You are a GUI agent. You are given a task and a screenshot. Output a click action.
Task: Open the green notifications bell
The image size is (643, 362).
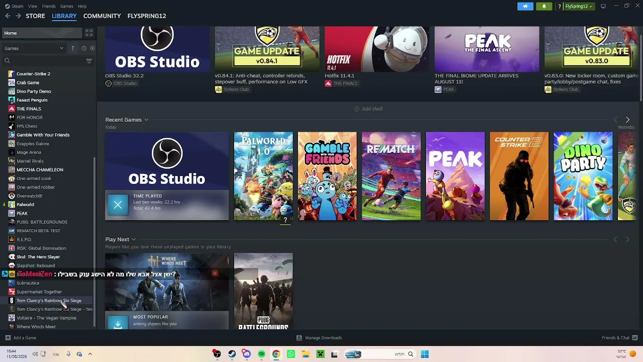[544, 7]
